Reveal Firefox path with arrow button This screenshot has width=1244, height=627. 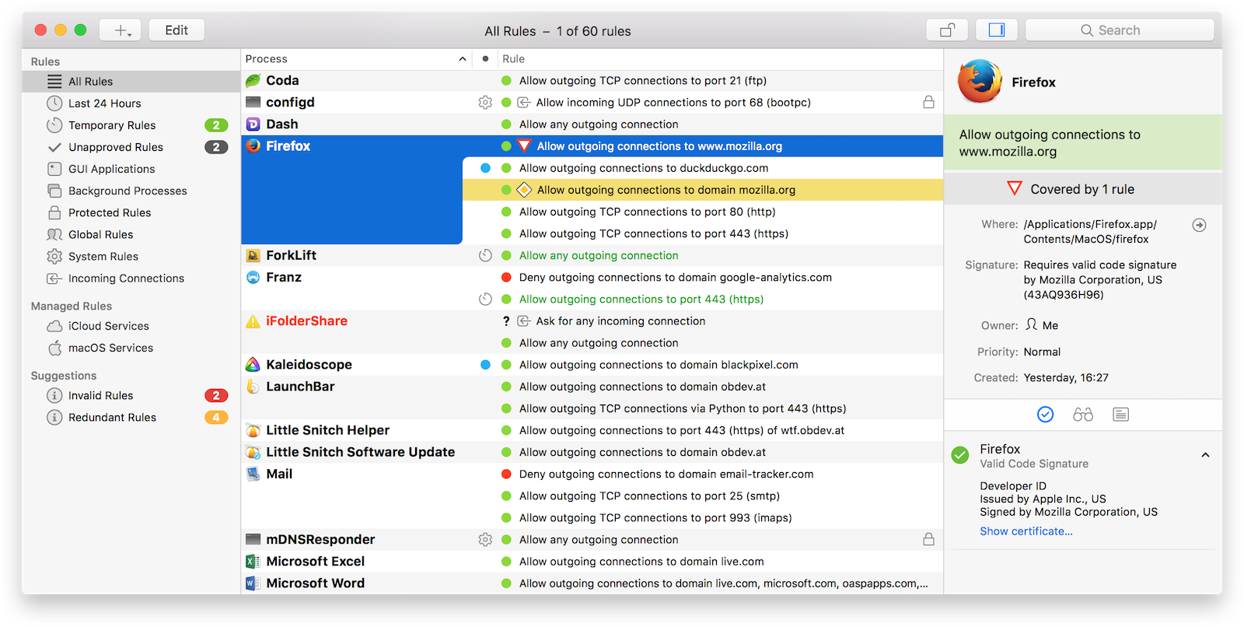1200,225
